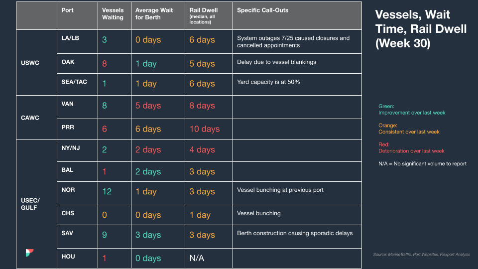This screenshot has height=269, width=478.
Task: Select the PRR rail dwell 10 days
Action: click(205, 129)
